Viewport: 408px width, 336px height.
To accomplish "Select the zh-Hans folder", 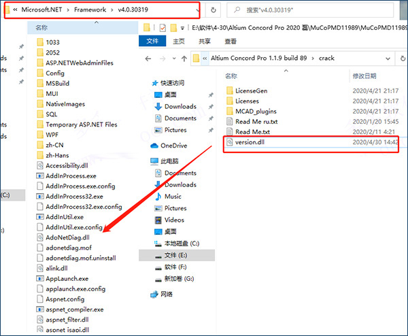I will [x=53, y=155].
